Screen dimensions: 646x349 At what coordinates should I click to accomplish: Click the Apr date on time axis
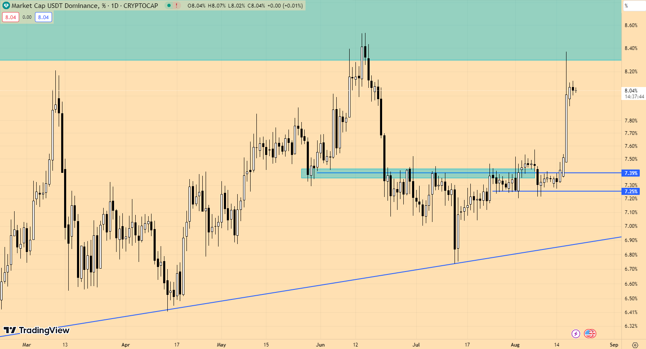pyautogui.click(x=126, y=345)
